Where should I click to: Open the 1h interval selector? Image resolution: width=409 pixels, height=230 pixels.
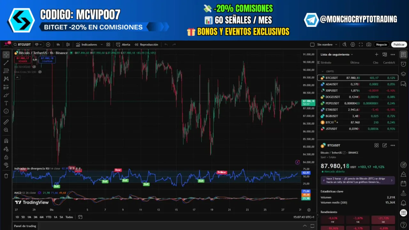58,44
